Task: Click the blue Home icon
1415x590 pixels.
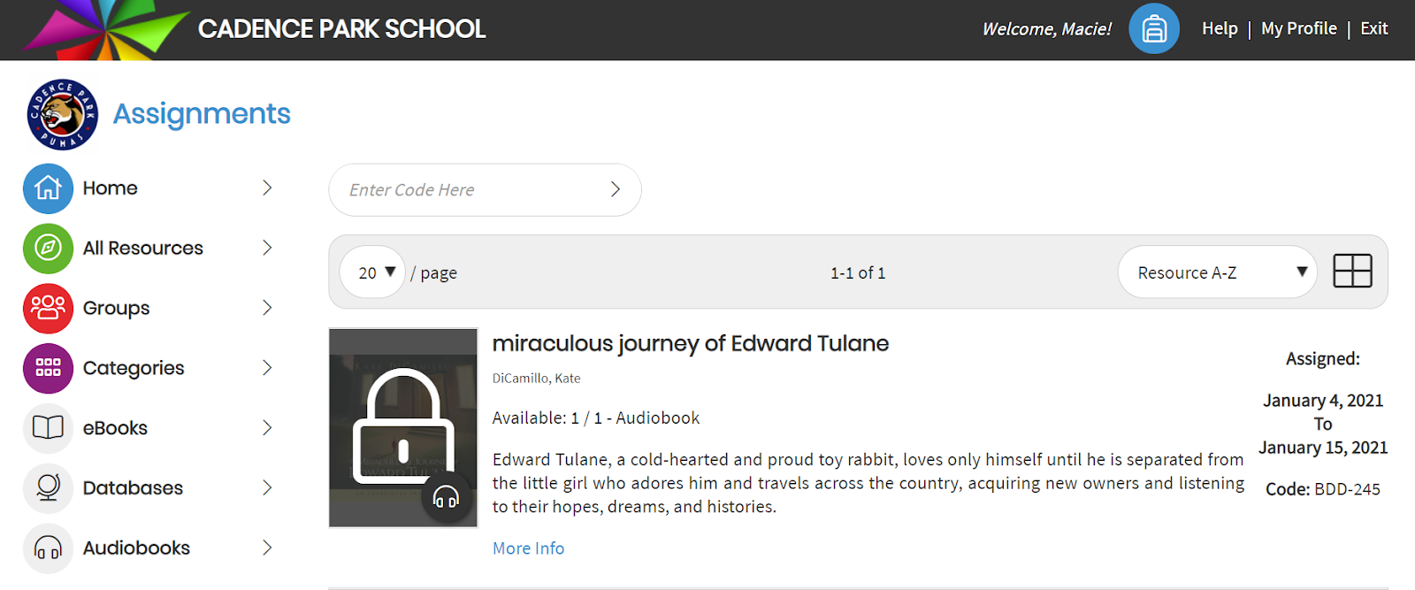Action: click(x=48, y=188)
